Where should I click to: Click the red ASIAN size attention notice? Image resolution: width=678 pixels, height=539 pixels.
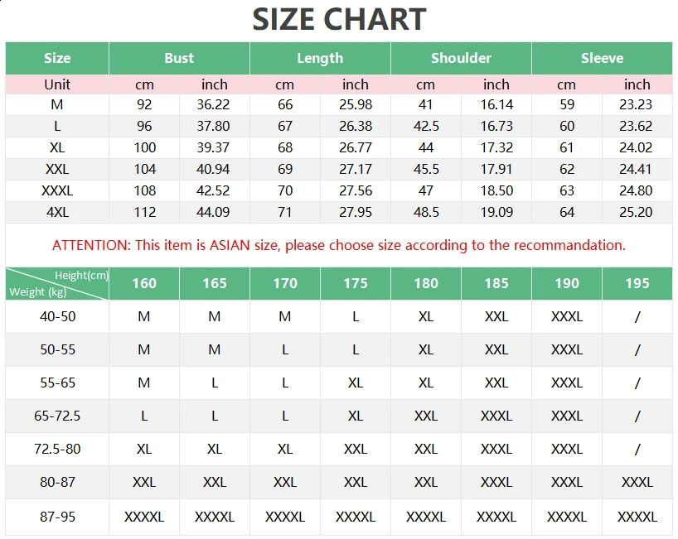[x=338, y=245]
